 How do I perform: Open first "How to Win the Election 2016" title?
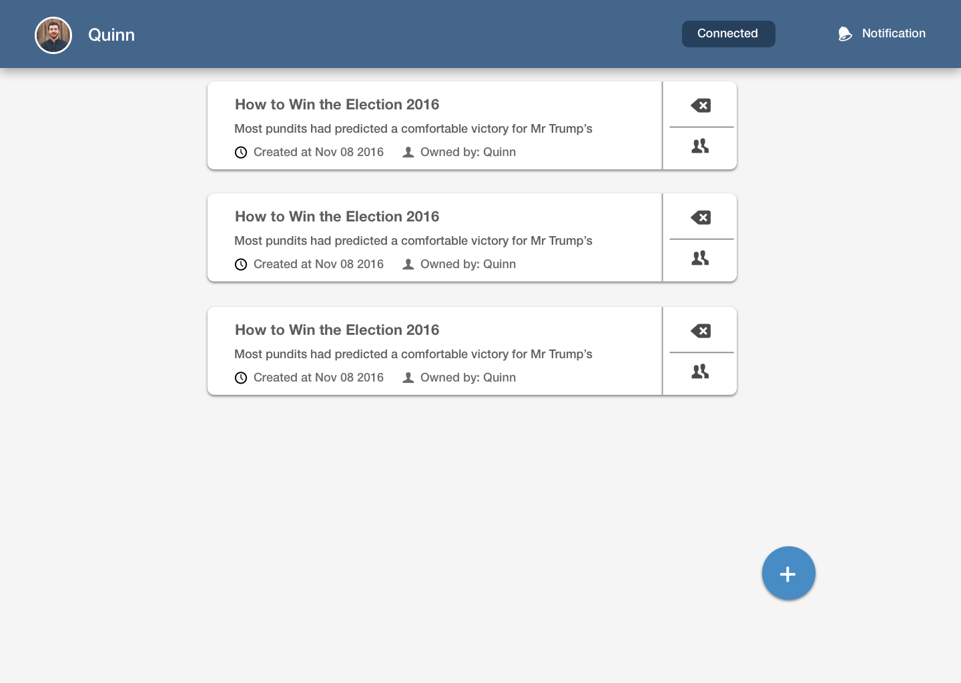pyautogui.click(x=337, y=105)
